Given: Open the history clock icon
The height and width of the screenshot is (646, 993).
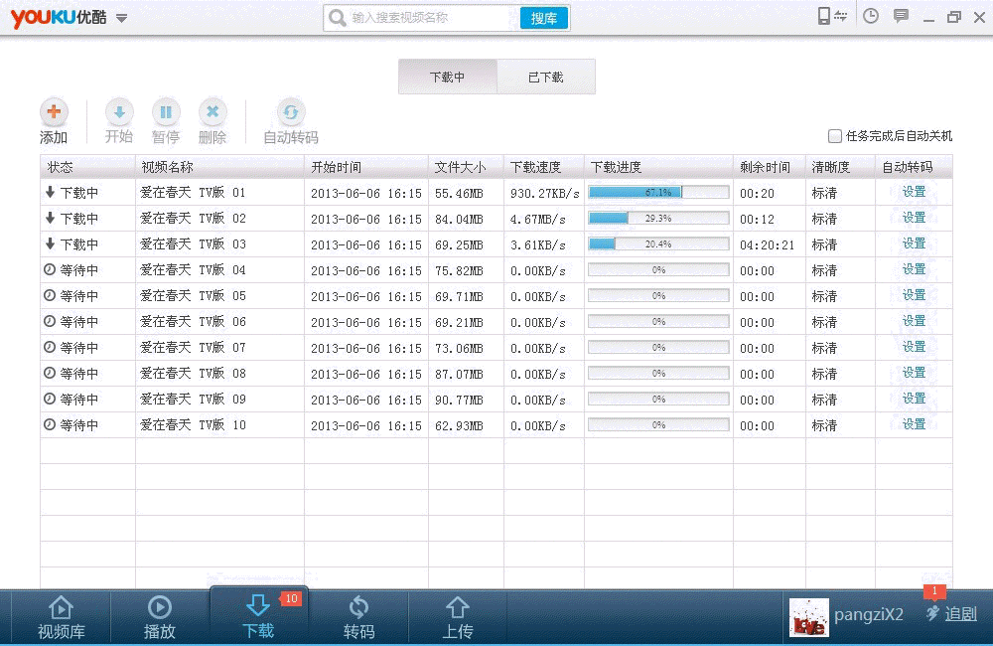Looking at the screenshot, I should [871, 16].
